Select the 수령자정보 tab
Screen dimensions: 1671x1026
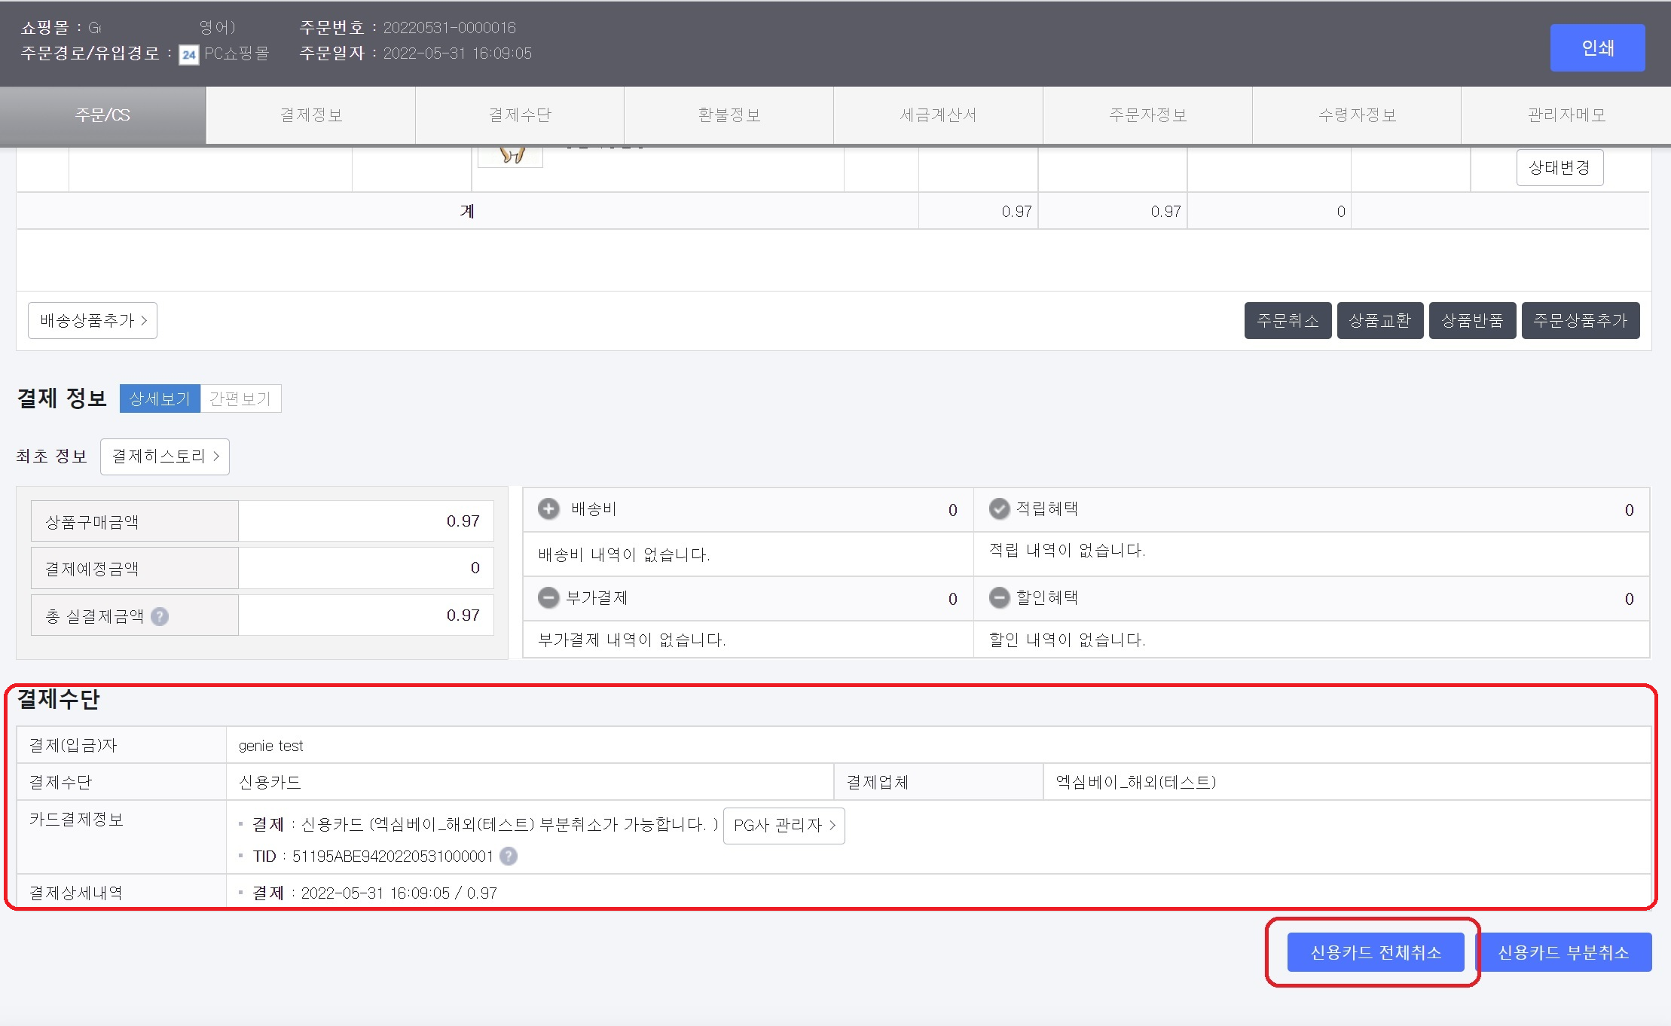click(x=1357, y=115)
